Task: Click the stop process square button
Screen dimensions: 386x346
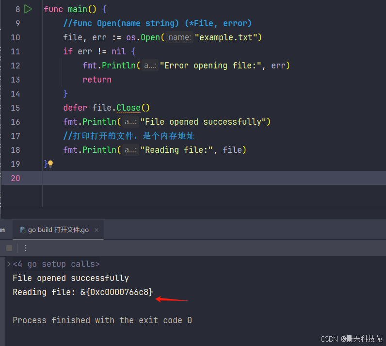Action: (9, 248)
